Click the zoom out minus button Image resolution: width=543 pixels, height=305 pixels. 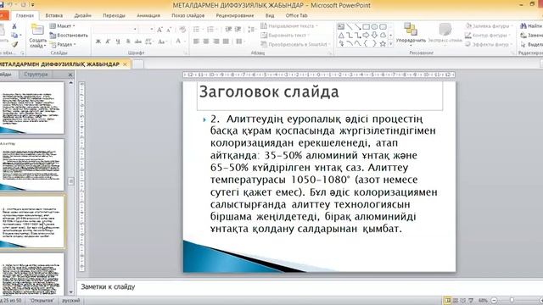(494, 301)
